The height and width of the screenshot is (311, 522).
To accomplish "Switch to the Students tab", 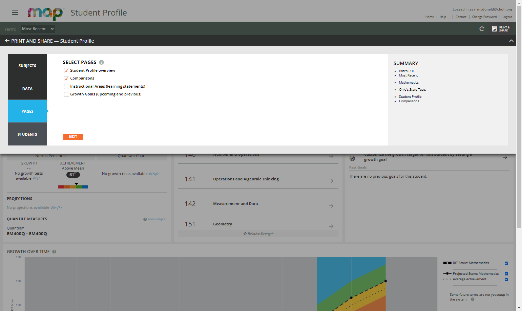I will (x=27, y=134).
